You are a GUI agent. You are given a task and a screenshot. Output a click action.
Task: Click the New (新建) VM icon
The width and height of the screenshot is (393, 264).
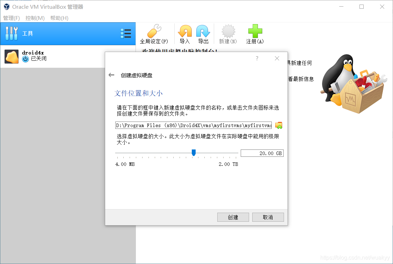tap(228, 31)
